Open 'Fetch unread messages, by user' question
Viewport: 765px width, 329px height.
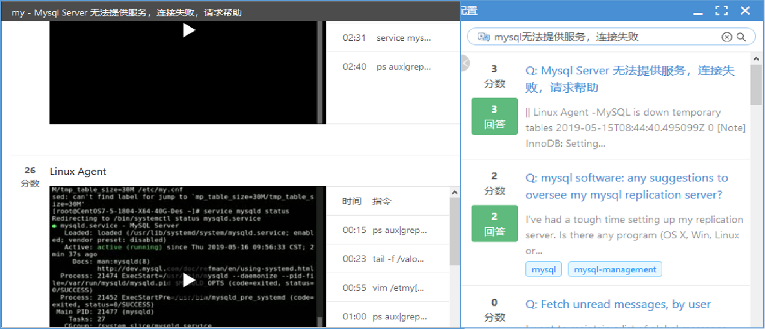pyautogui.click(x=618, y=305)
